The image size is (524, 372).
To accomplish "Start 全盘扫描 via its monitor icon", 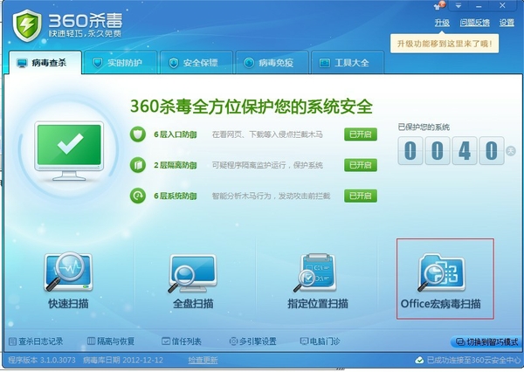I will click(x=193, y=273).
